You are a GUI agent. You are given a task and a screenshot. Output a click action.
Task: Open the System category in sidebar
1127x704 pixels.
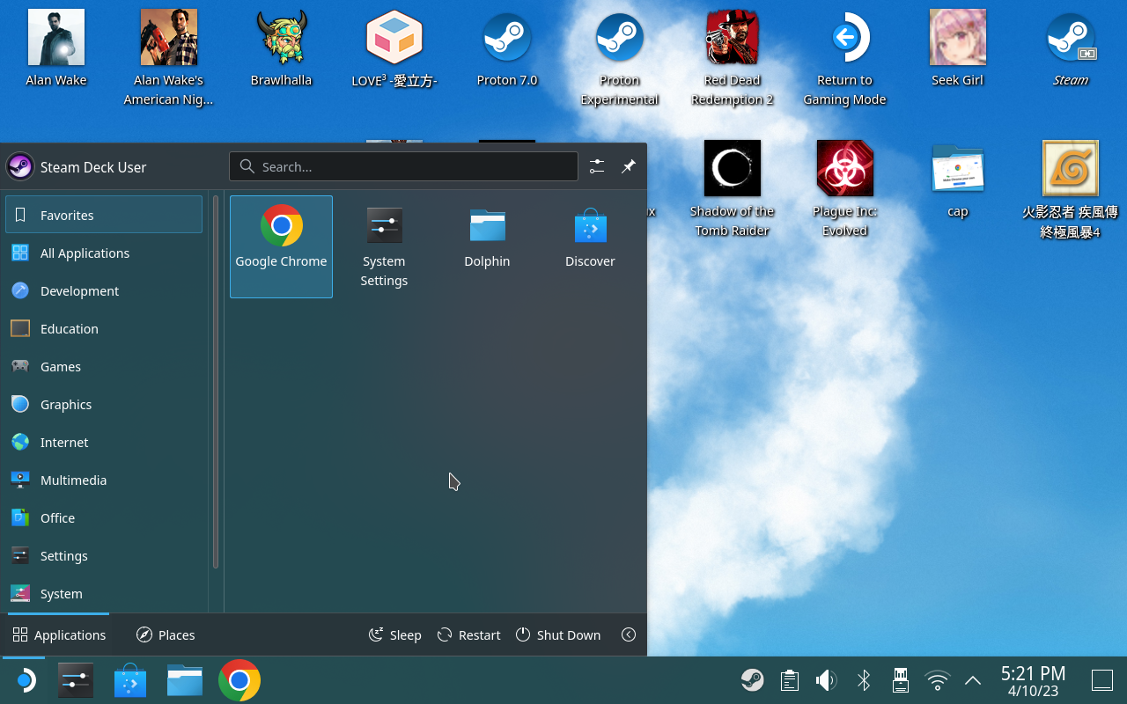pyautogui.click(x=104, y=593)
